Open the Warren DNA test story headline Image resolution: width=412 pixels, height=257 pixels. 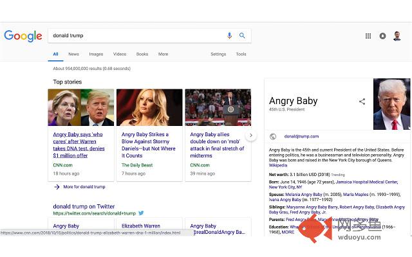[79, 145]
